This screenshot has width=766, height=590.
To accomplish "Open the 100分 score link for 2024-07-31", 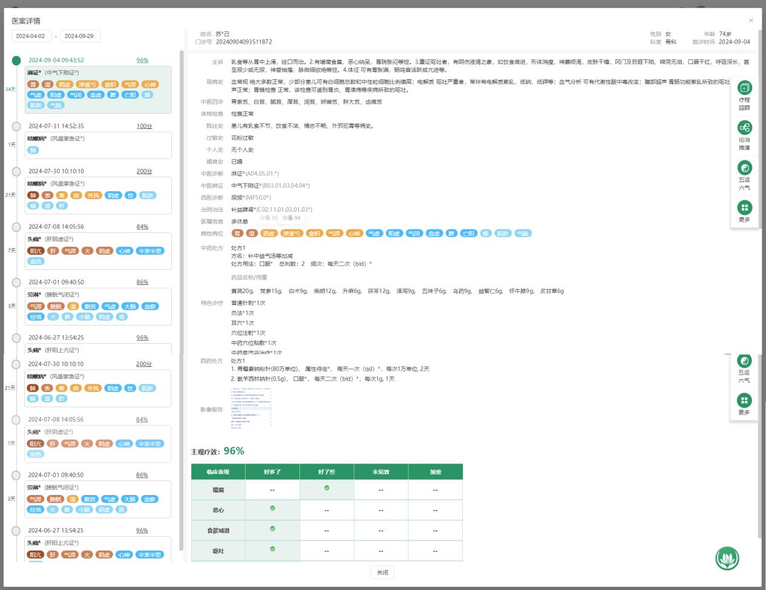I will [144, 126].
